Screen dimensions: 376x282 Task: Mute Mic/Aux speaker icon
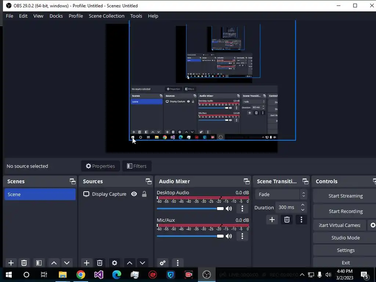point(229,236)
